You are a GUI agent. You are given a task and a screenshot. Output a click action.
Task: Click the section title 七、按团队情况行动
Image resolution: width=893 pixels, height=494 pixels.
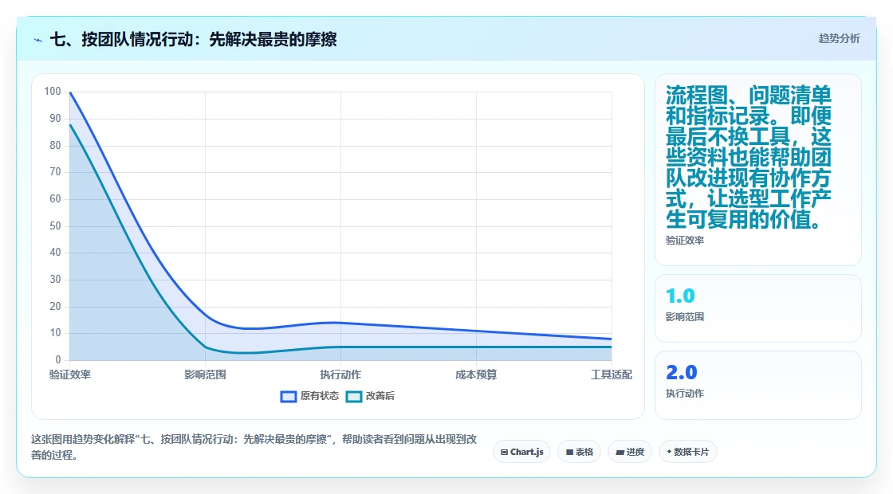pos(193,39)
